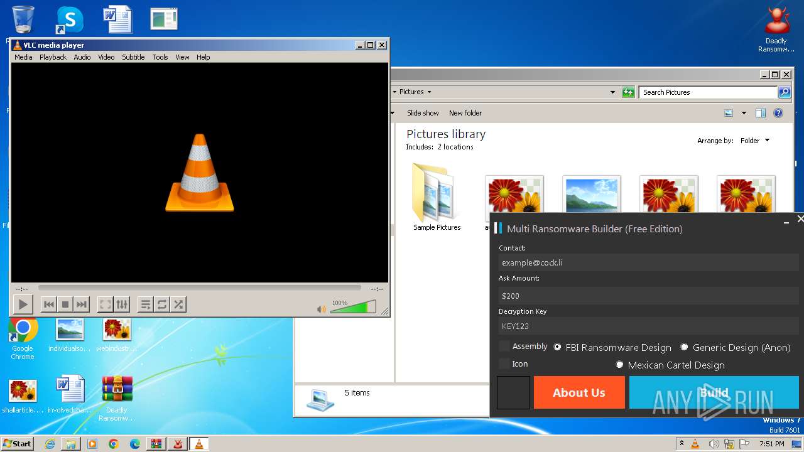Screen dimensions: 804x452
Task: Click the Ask Amount field
Action: [648, 296]
